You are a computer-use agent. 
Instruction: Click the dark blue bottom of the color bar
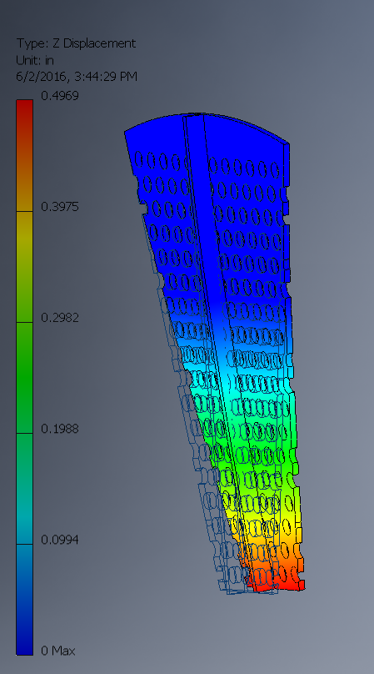tap(24, 600)
